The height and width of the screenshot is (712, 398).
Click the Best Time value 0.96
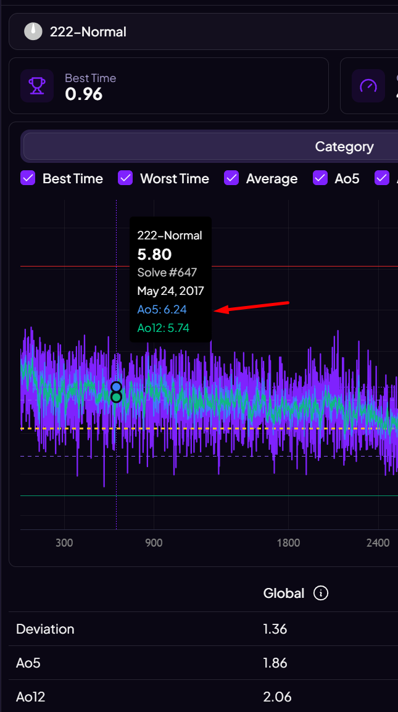point(83,94)
